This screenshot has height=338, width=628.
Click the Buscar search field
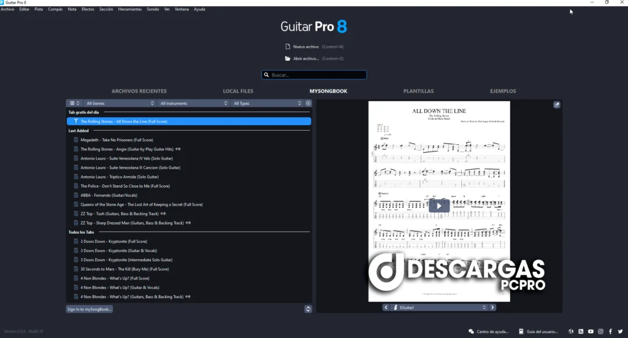coord(314,75)
